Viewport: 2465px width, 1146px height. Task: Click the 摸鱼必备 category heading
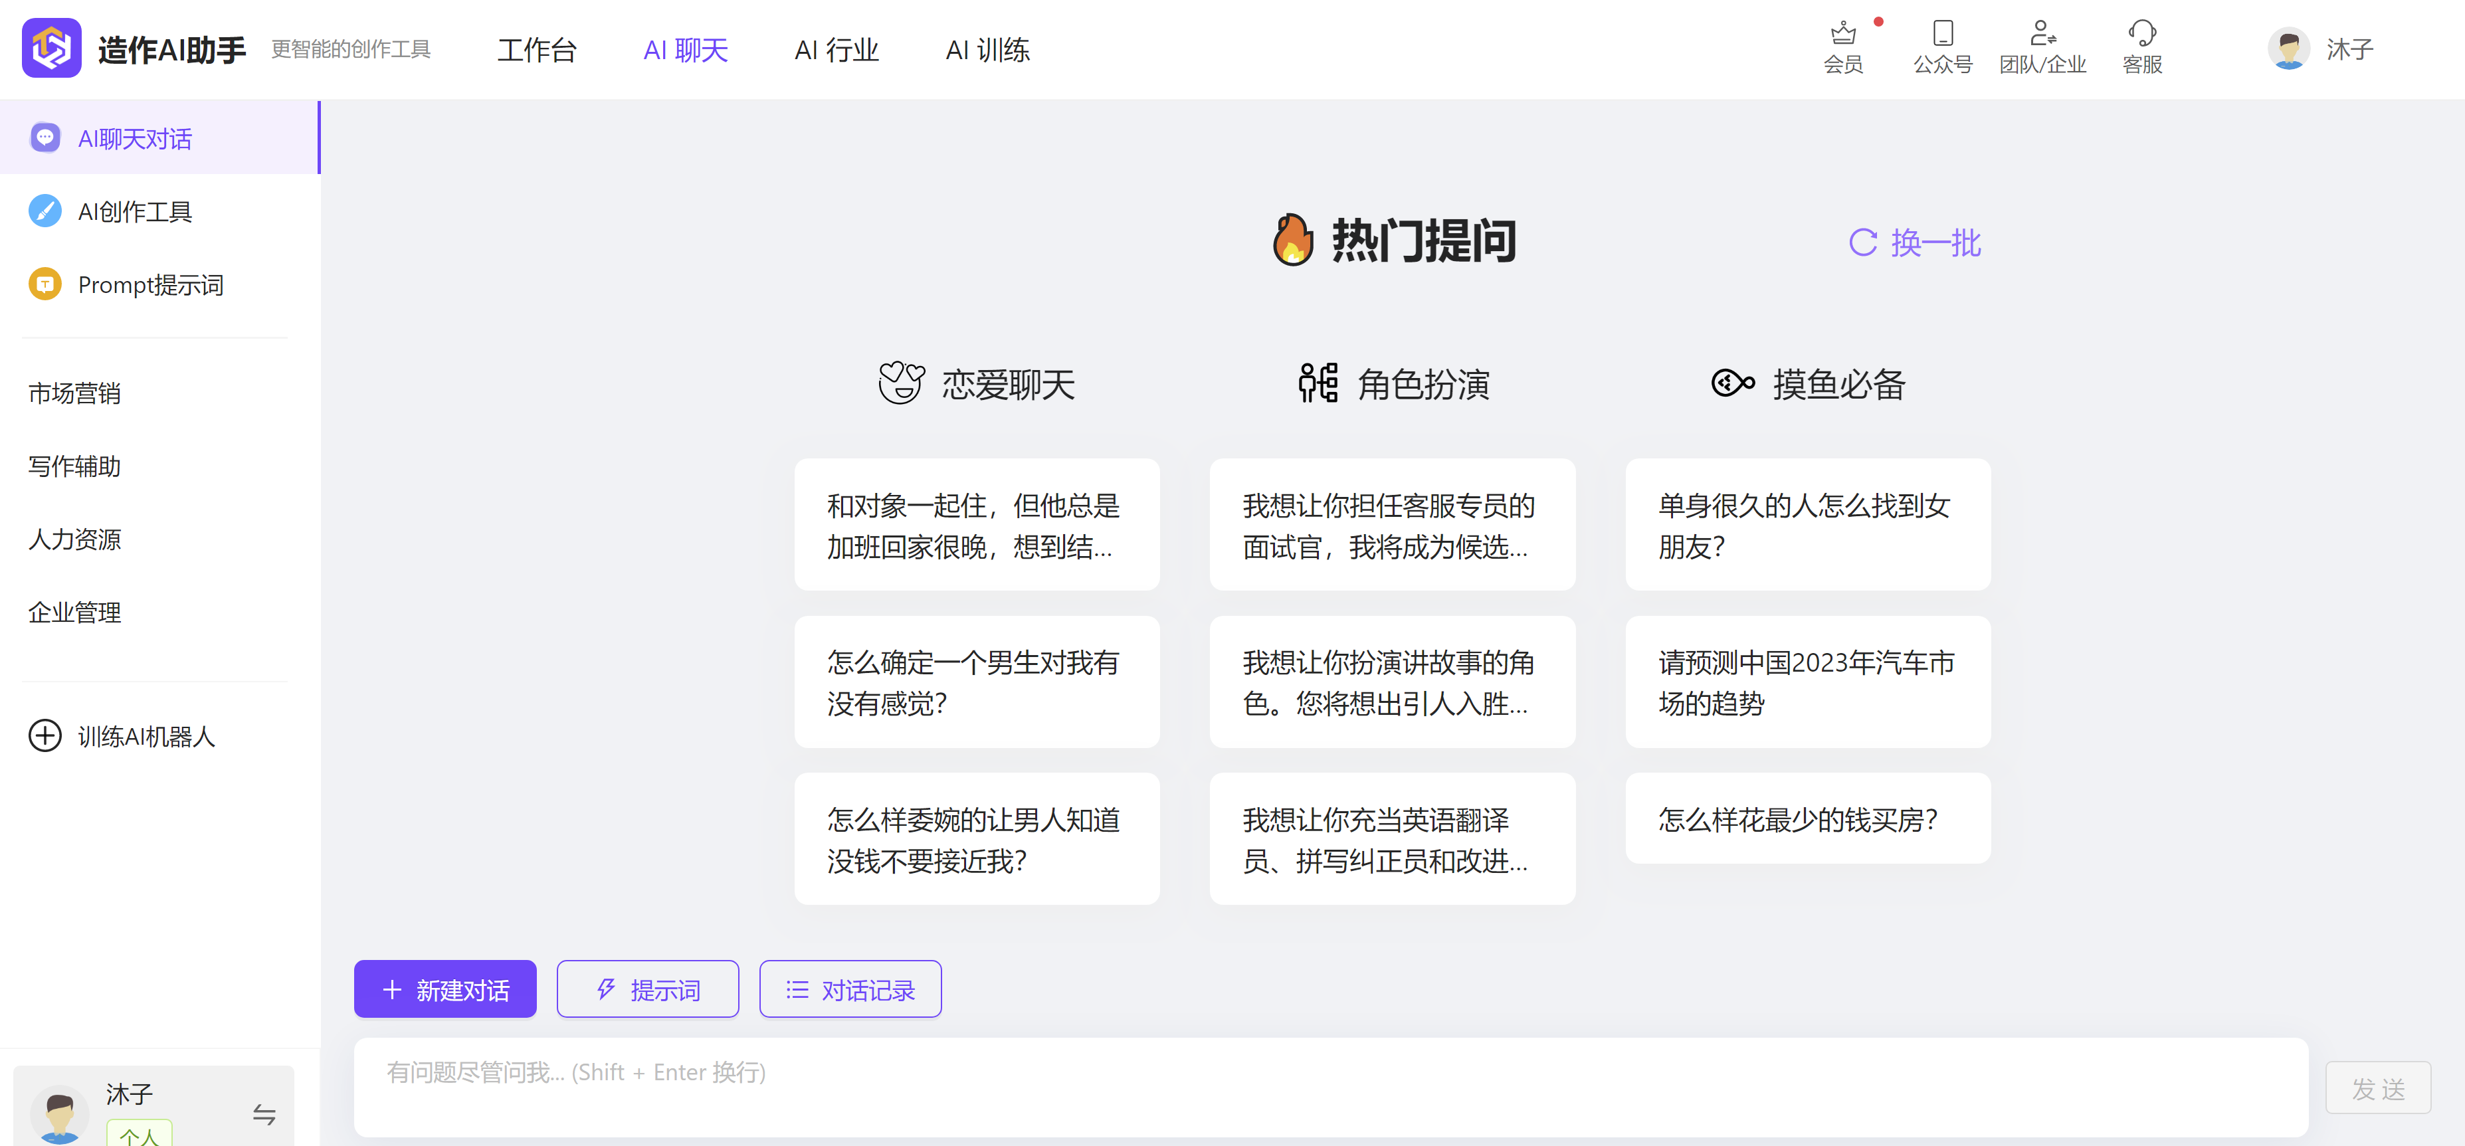pyautogui.click(x=1838, y=385)
